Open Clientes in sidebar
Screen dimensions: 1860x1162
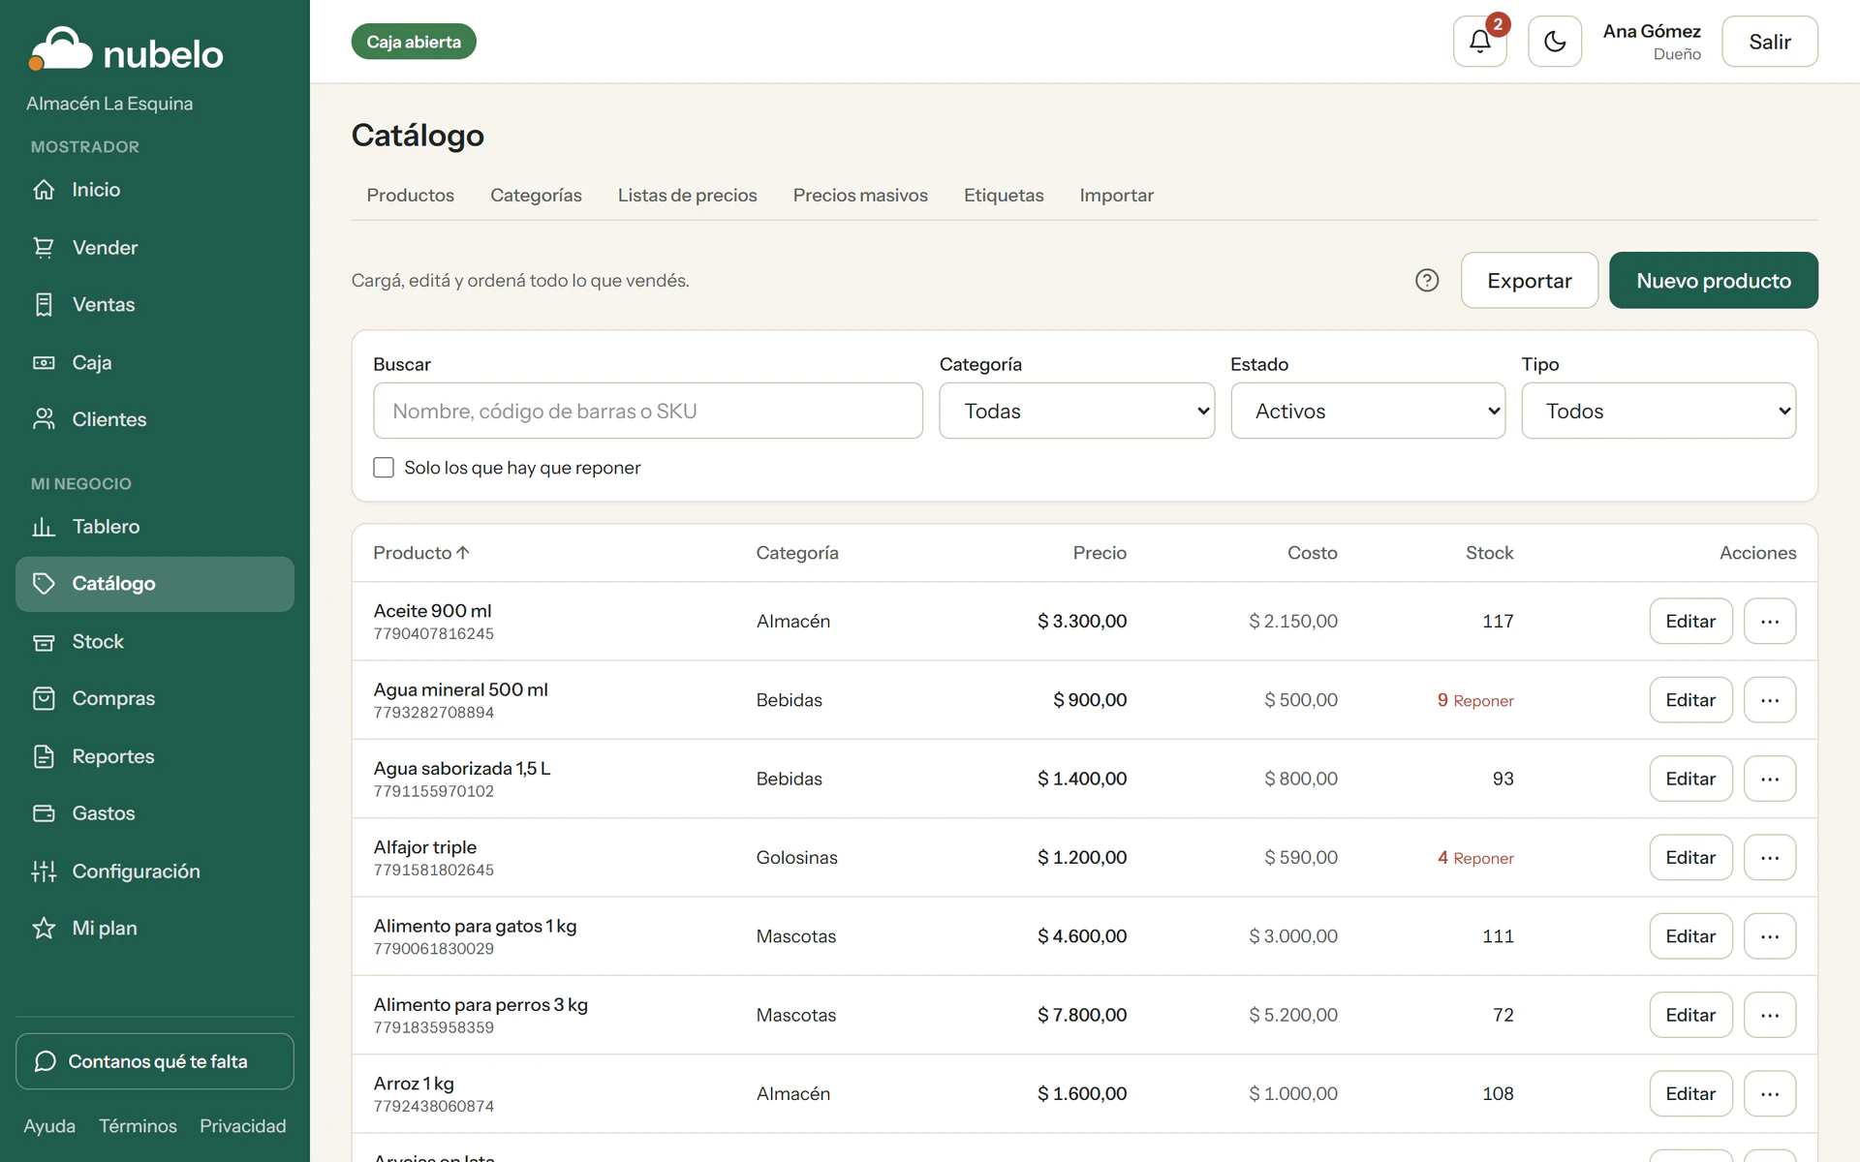(155, 419)
